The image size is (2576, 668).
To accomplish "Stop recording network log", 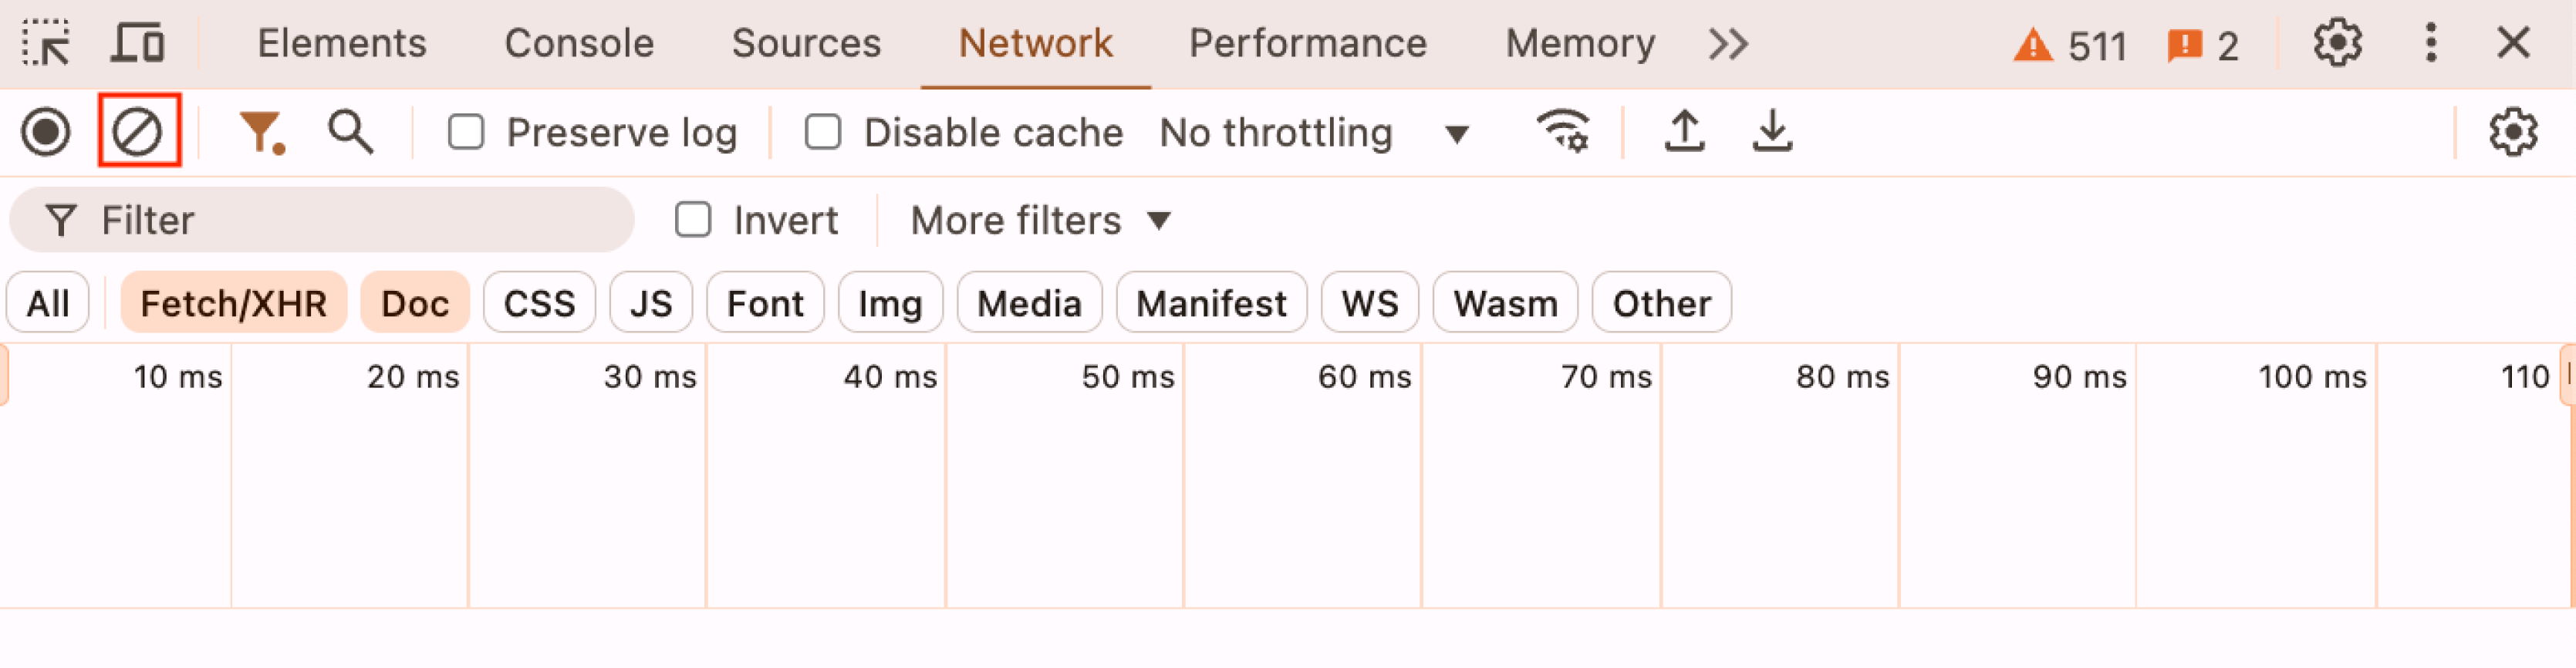I will (46, 132).
